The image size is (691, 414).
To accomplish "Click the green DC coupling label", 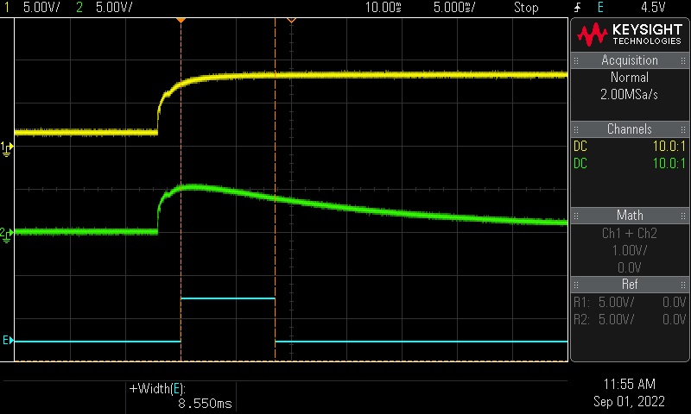I will pos(580,164).
